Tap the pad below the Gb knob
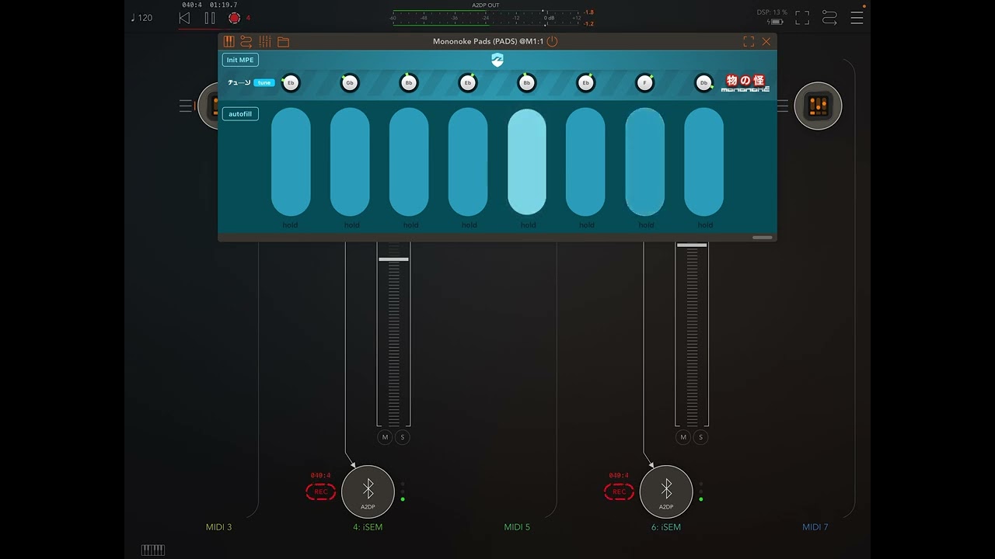Screen dimensions: 995x559 tap(350, 161)
